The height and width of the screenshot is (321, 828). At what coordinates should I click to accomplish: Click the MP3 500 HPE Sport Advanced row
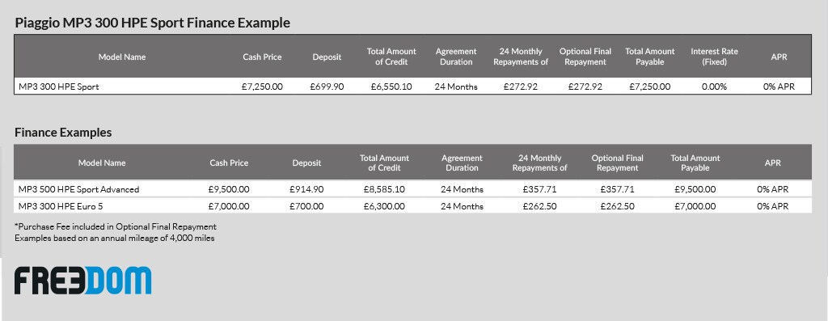412,189
